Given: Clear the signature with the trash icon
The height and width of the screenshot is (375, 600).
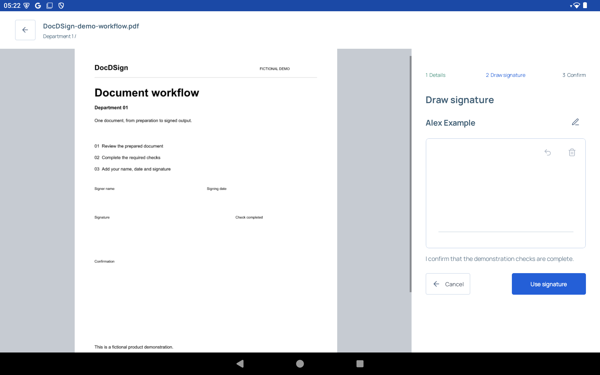Looking at the screenshot, I should [x=572, y=152].
